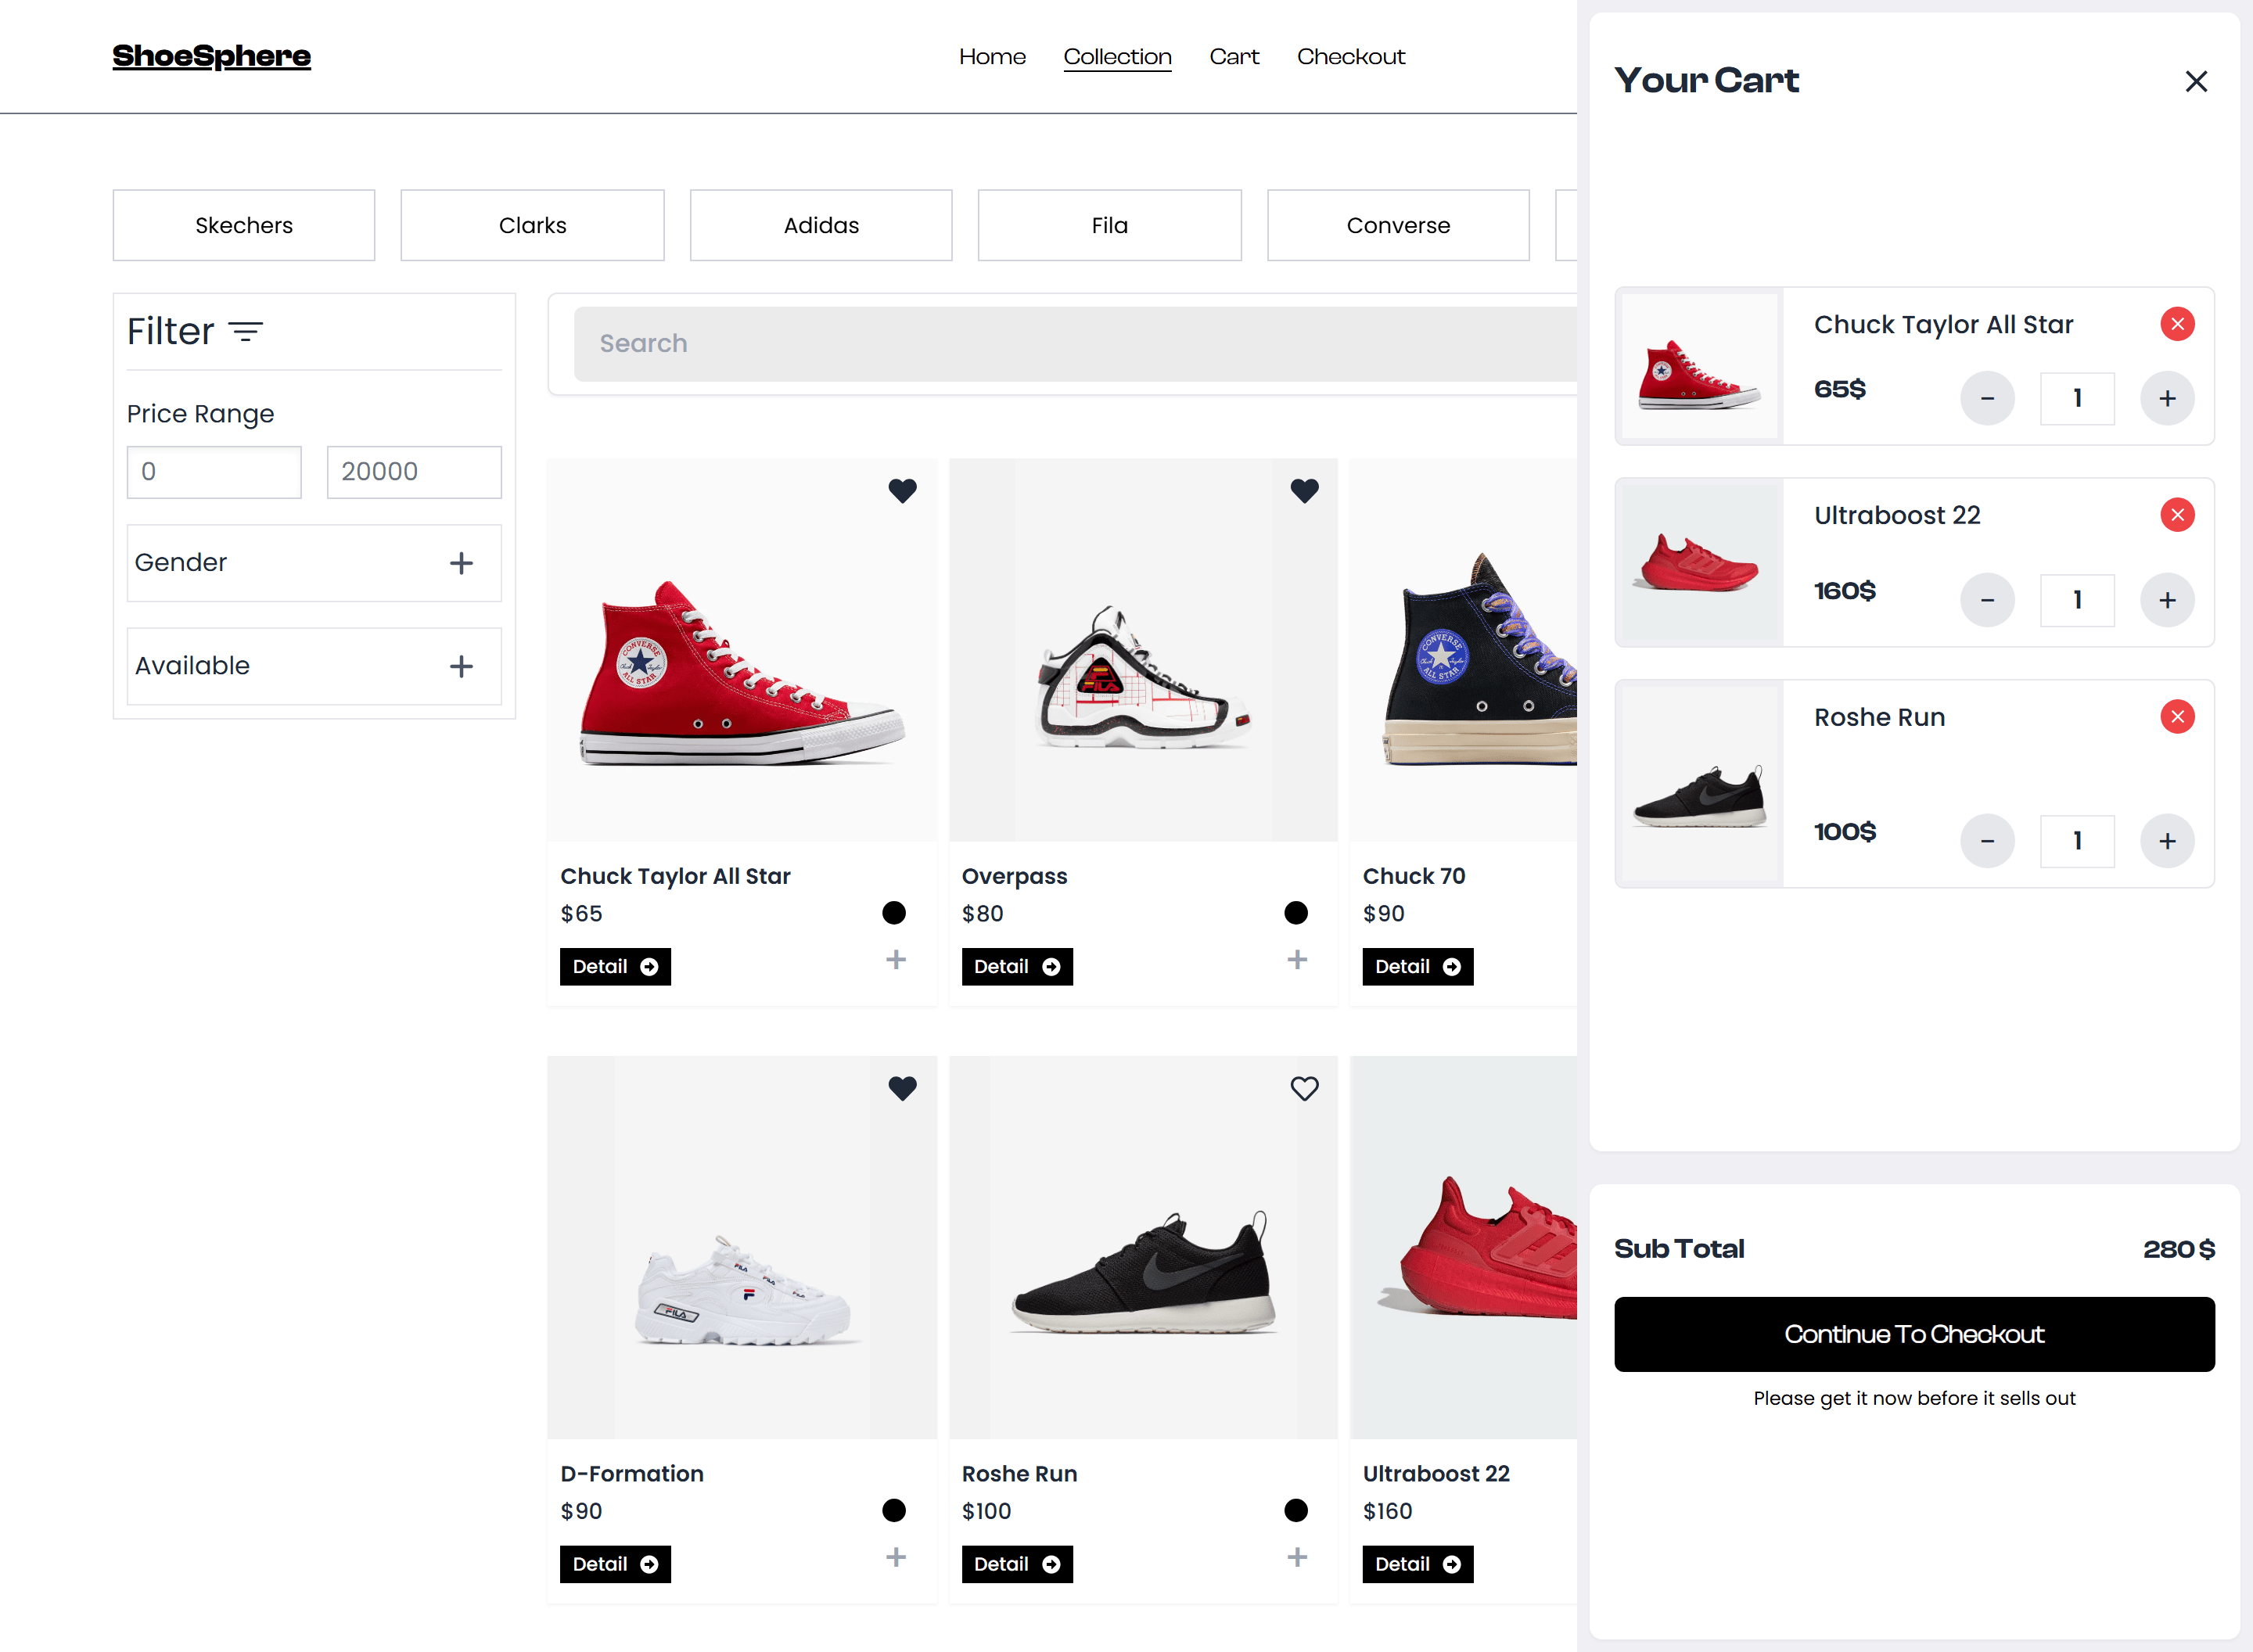Remove Chuck Taylor All Star from cart
This screenshot has width=2253, height=1652.
(2177, 324)
